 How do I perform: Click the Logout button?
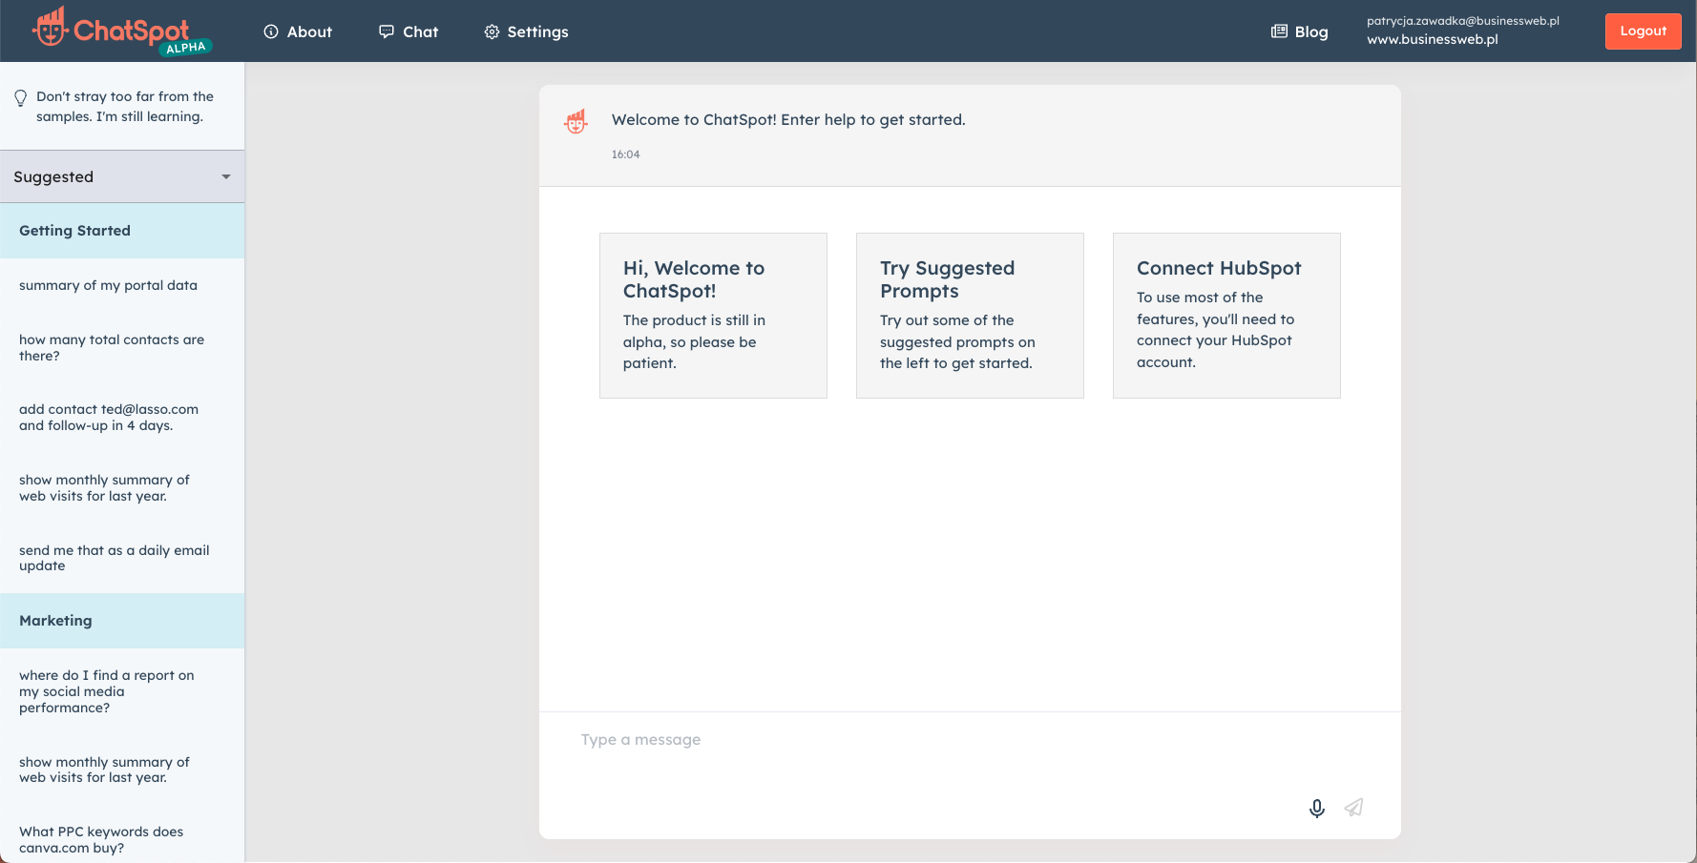click(x=1643, y=31)
